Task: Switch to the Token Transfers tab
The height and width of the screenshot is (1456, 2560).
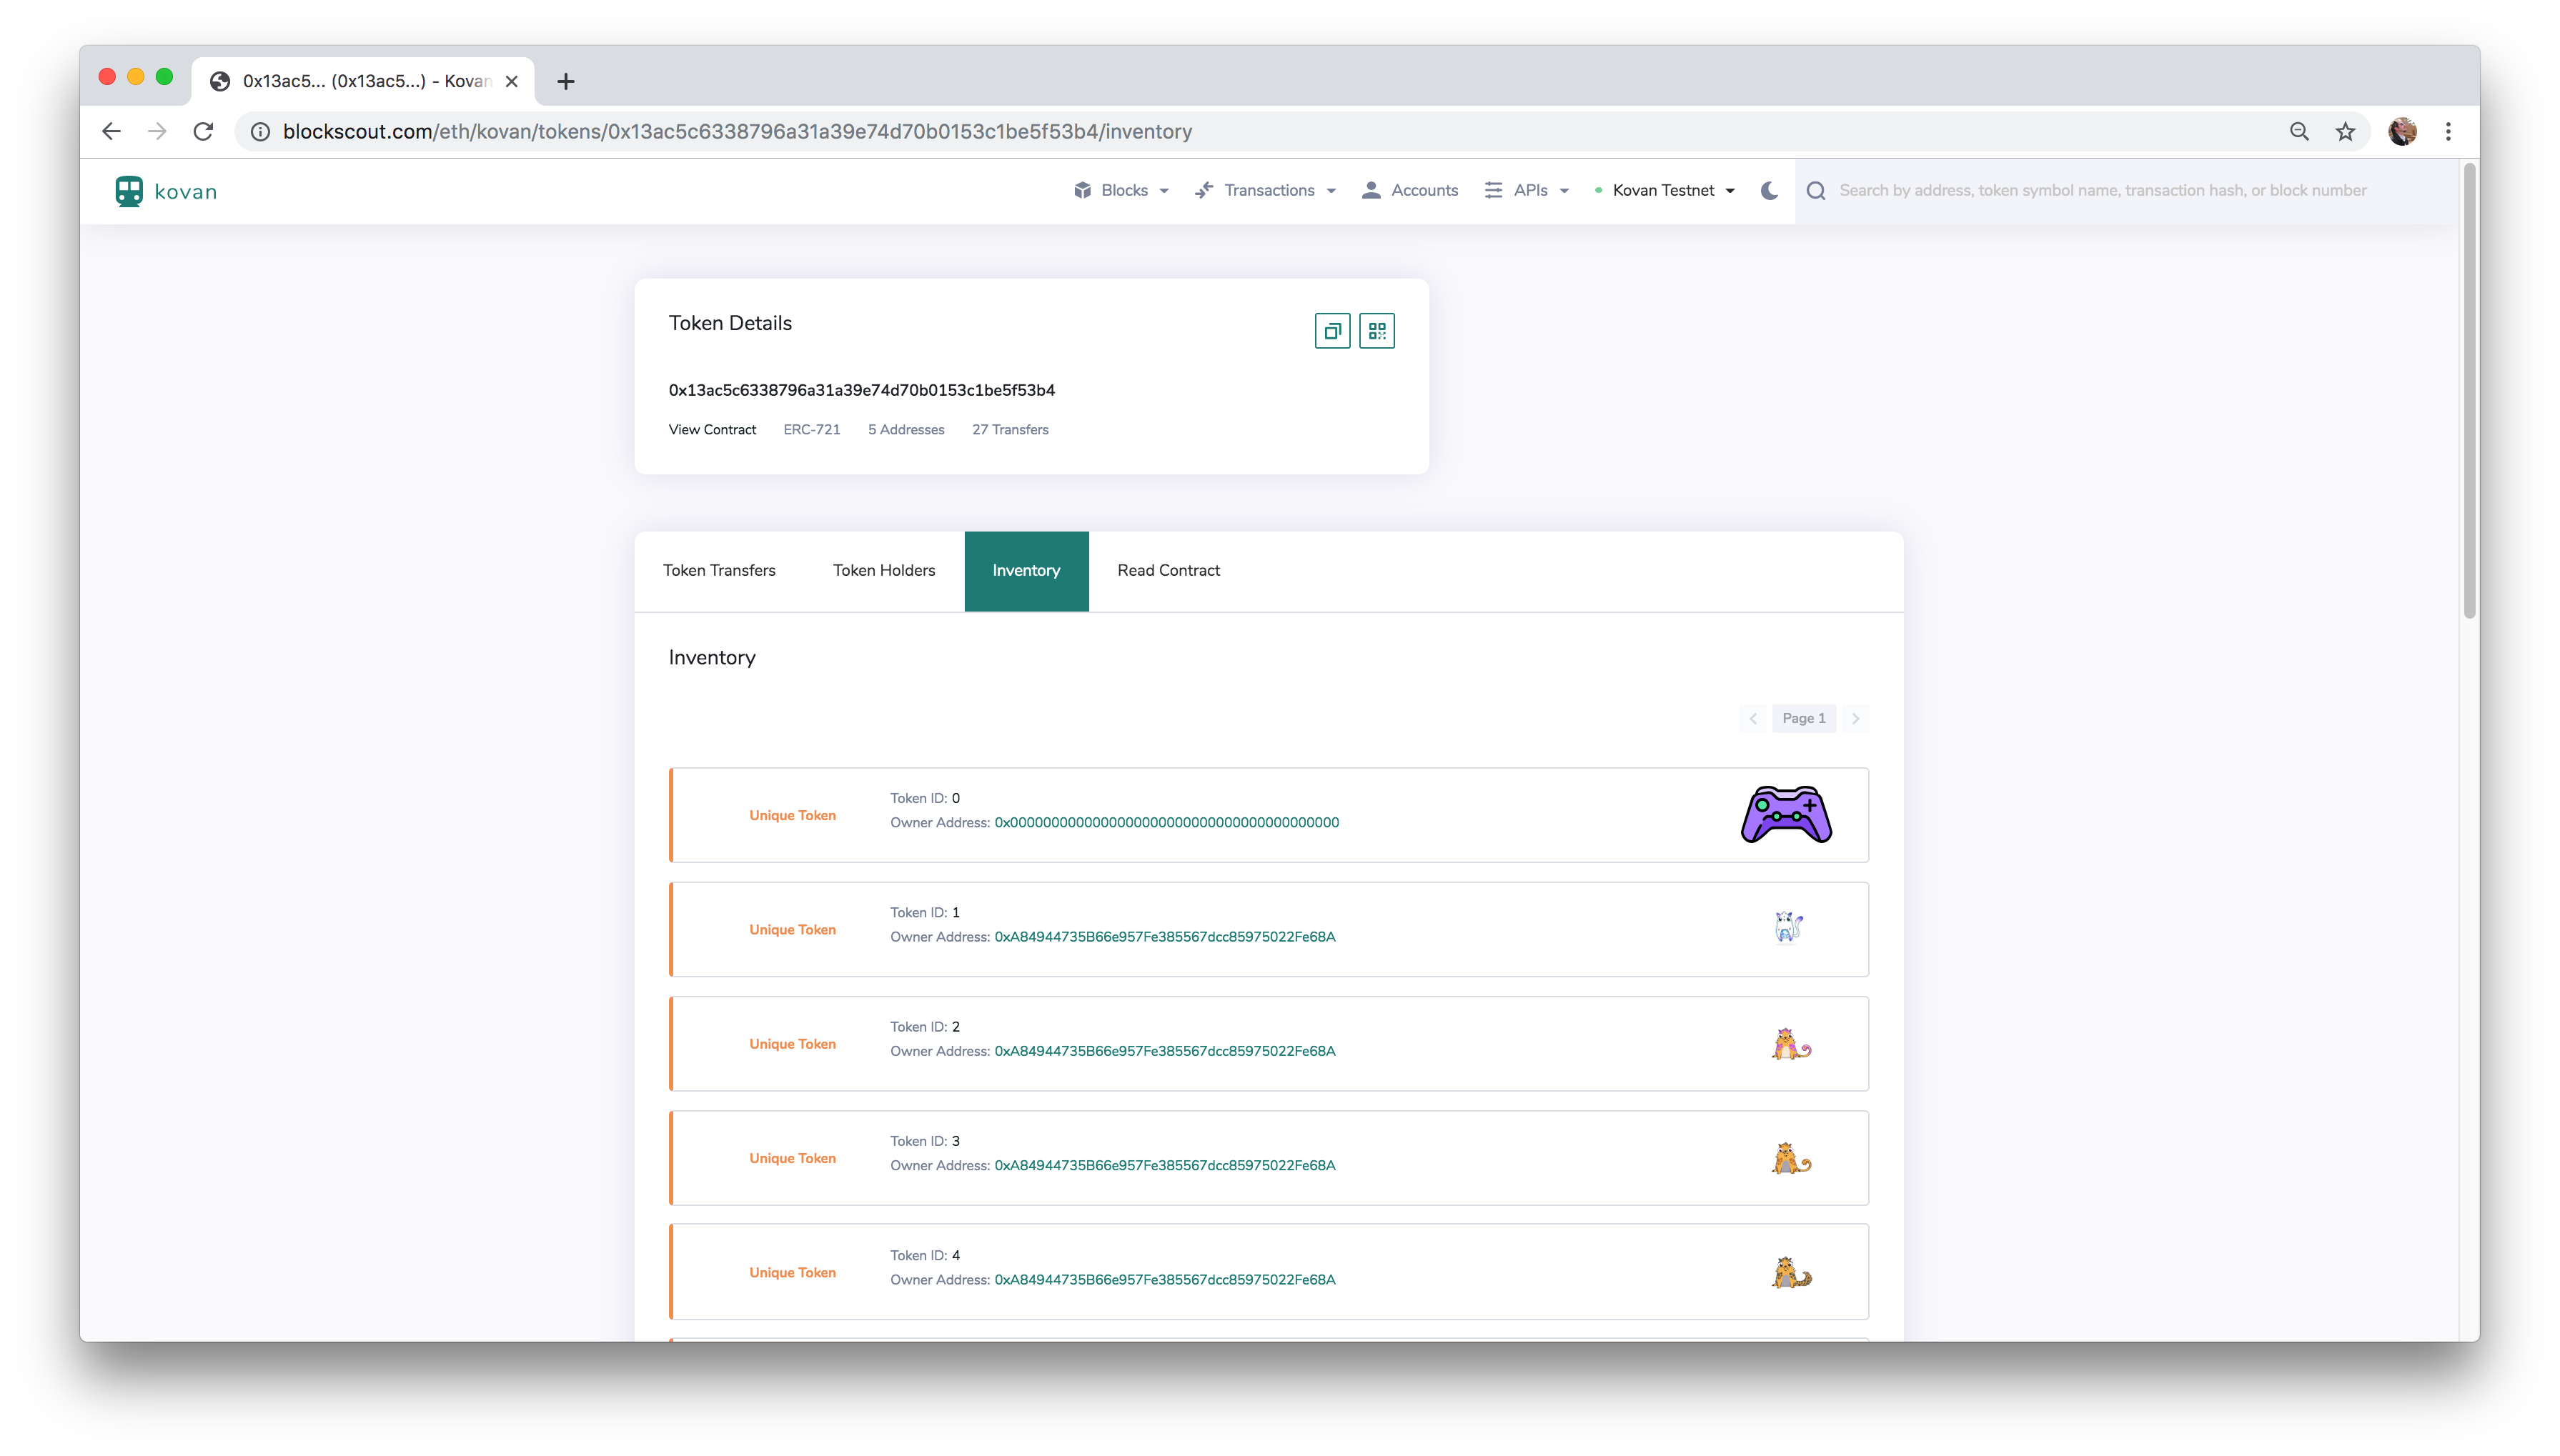Action: click(718, 571)
